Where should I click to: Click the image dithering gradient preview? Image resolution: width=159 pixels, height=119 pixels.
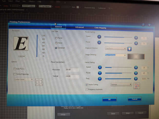[136, 57]
